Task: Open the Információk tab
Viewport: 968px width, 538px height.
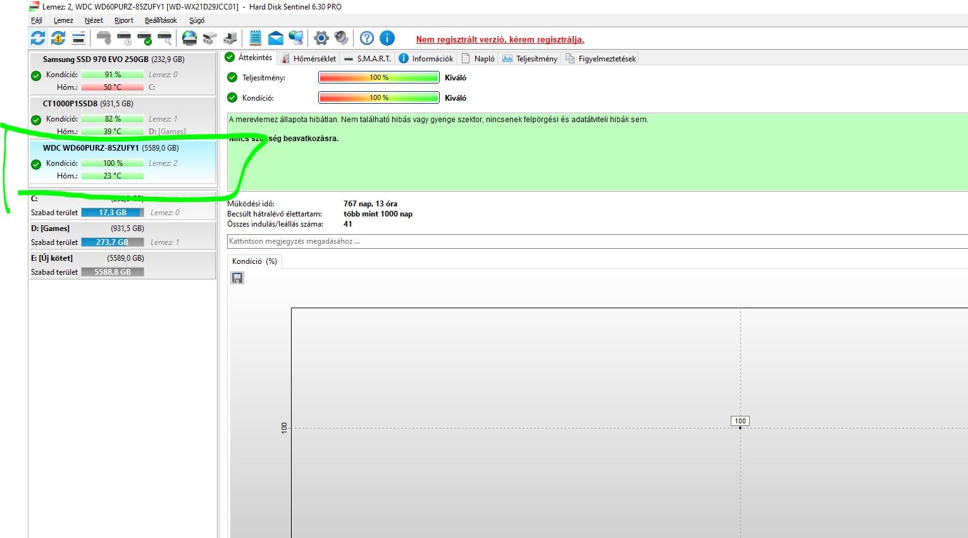Action: click(x=426, y=58)
